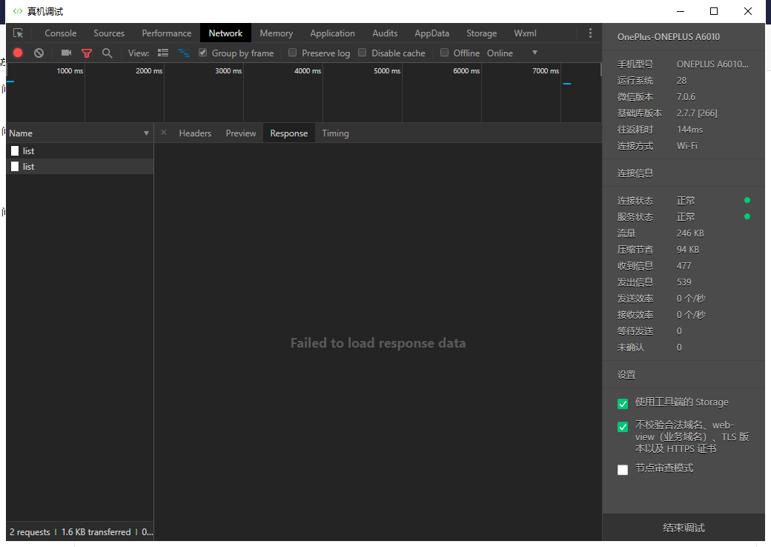Viewport: 771px width, 547px height.
Task: Clear the network log
Action: click(39, 53)
